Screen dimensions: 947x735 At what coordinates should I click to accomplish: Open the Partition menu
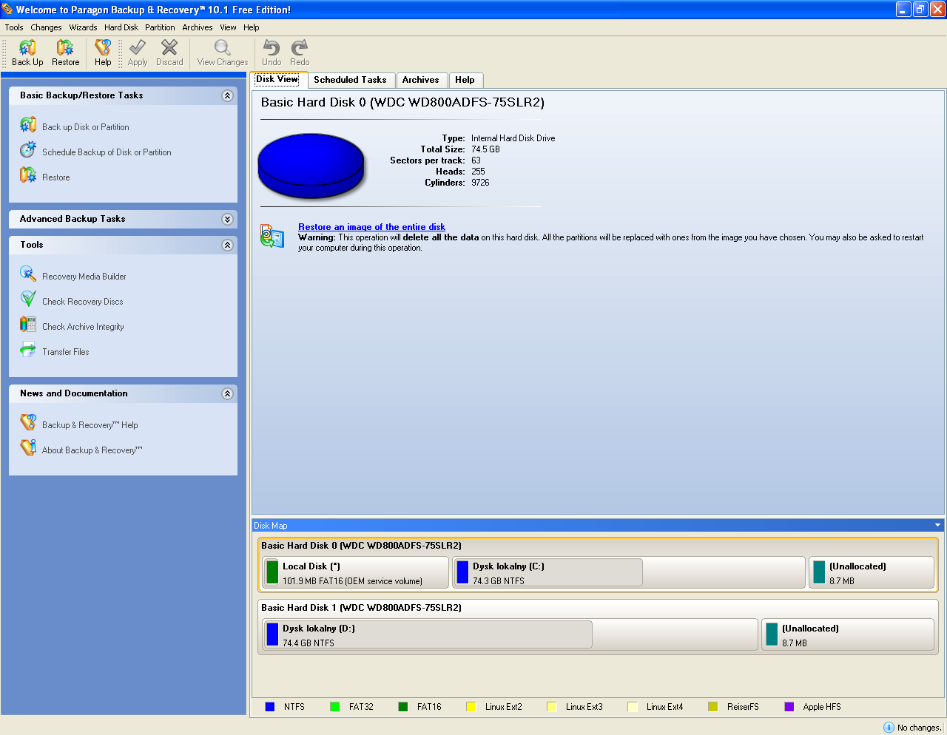coord(160,27)
